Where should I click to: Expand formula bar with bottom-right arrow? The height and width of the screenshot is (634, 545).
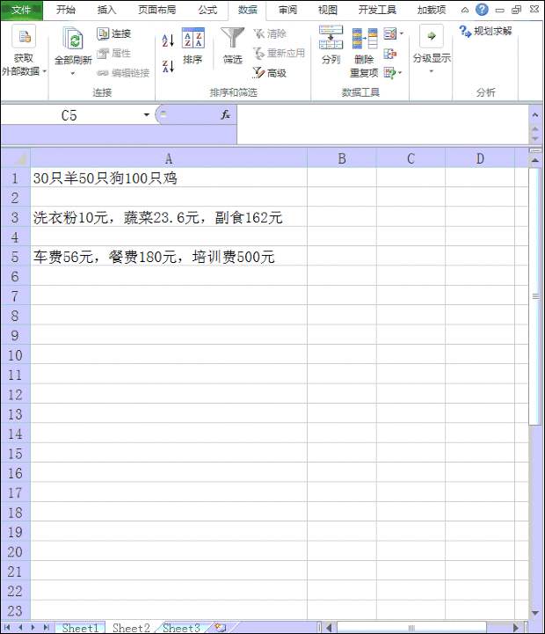(535, 138)
